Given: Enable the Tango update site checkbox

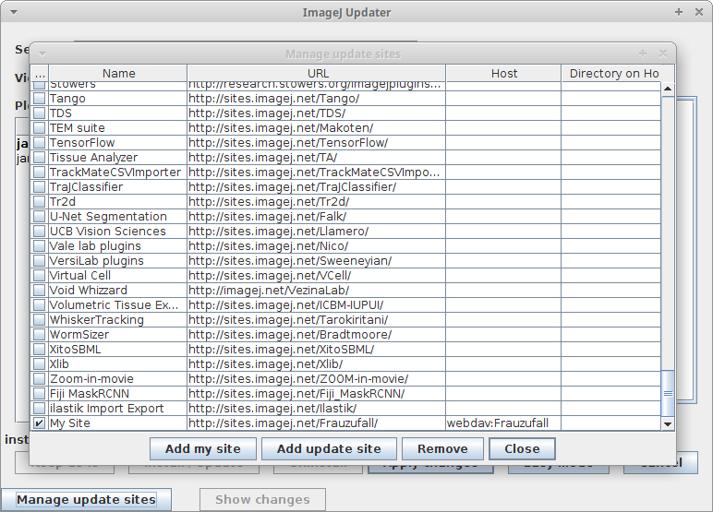Looking at the screenshot, I should point(40,98).
